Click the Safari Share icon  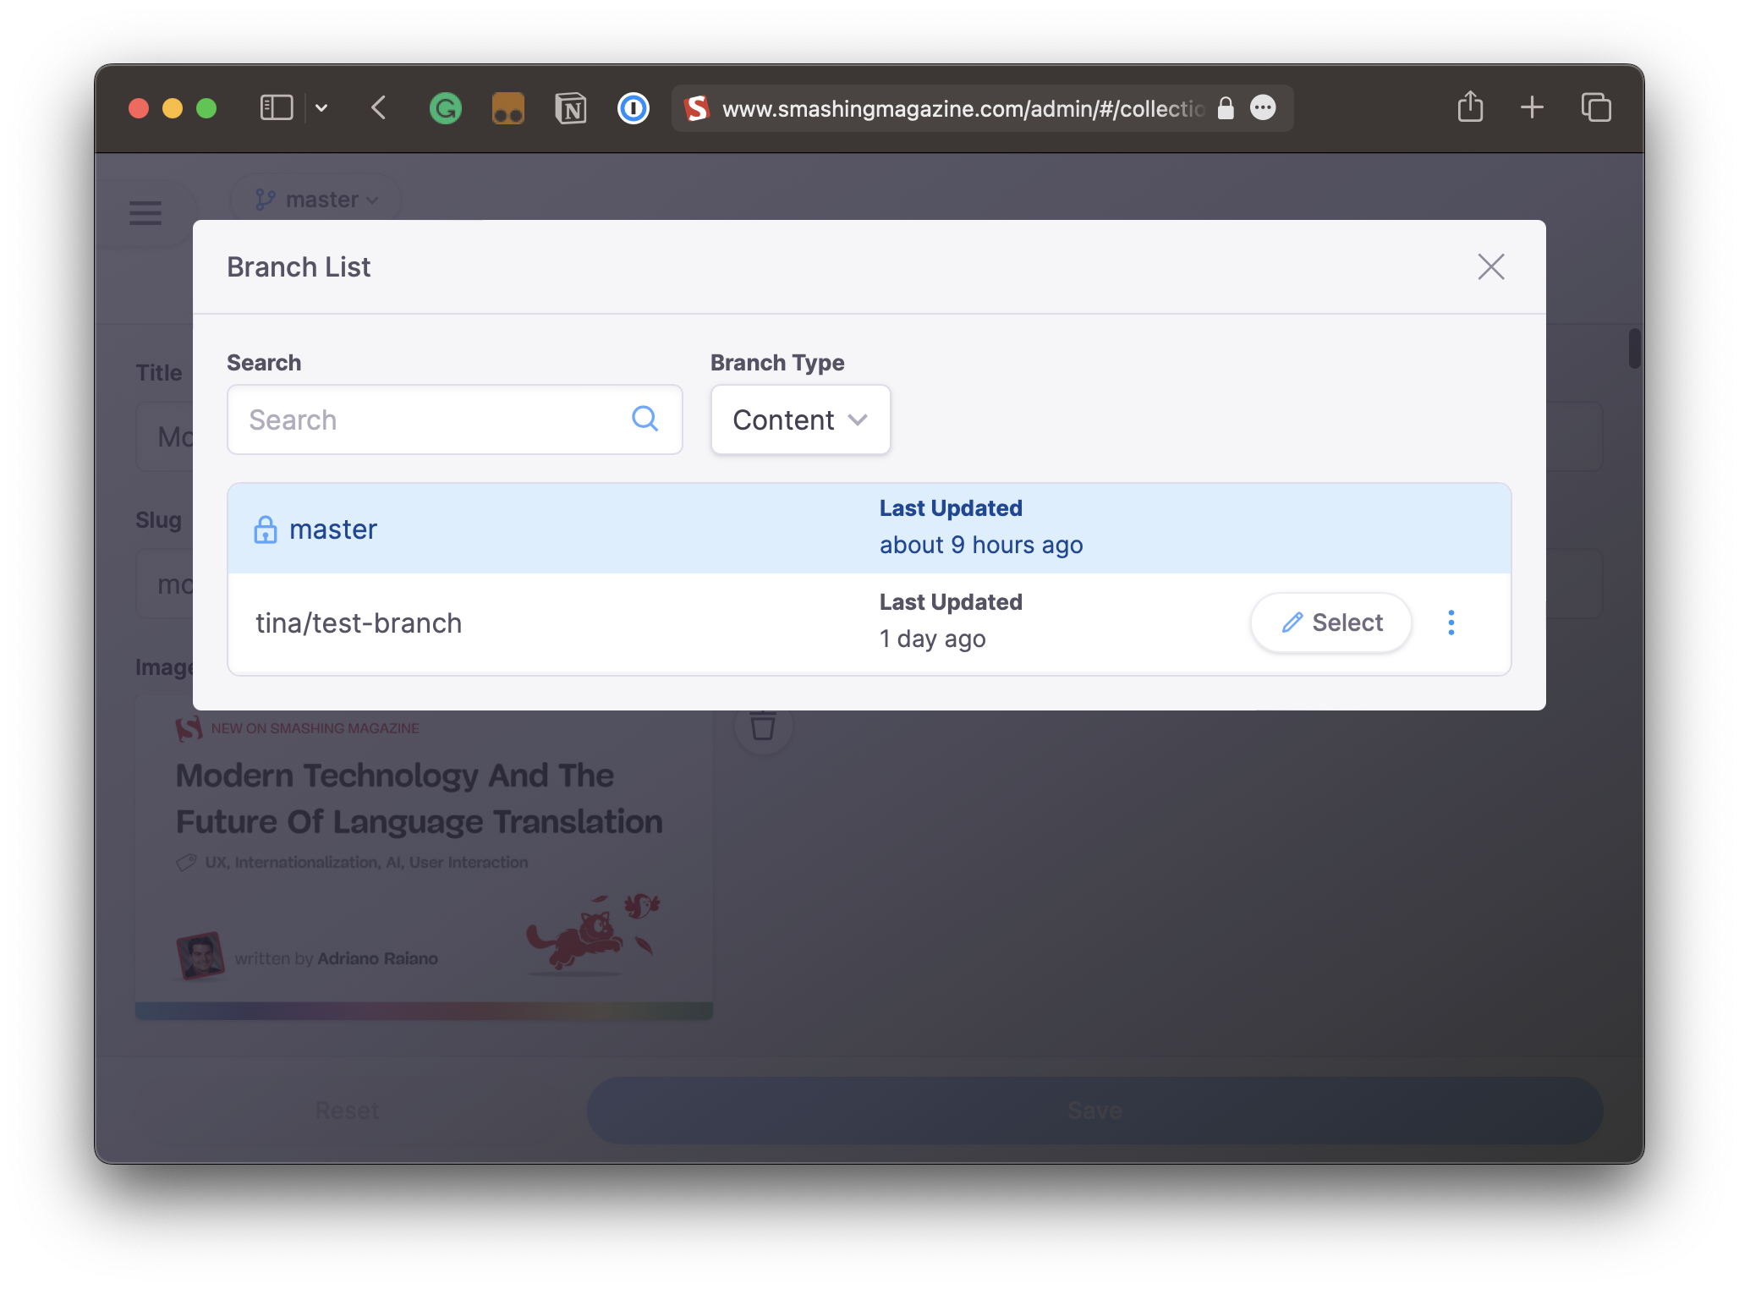(1470, 107)
